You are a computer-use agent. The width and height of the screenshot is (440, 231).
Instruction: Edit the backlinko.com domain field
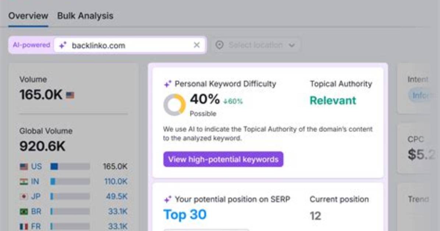click(129, 45)
